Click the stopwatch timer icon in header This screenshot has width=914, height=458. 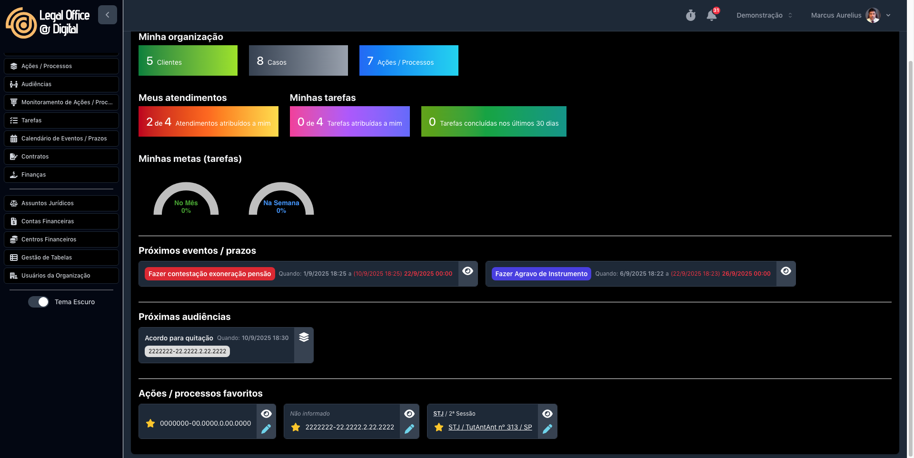690,16
